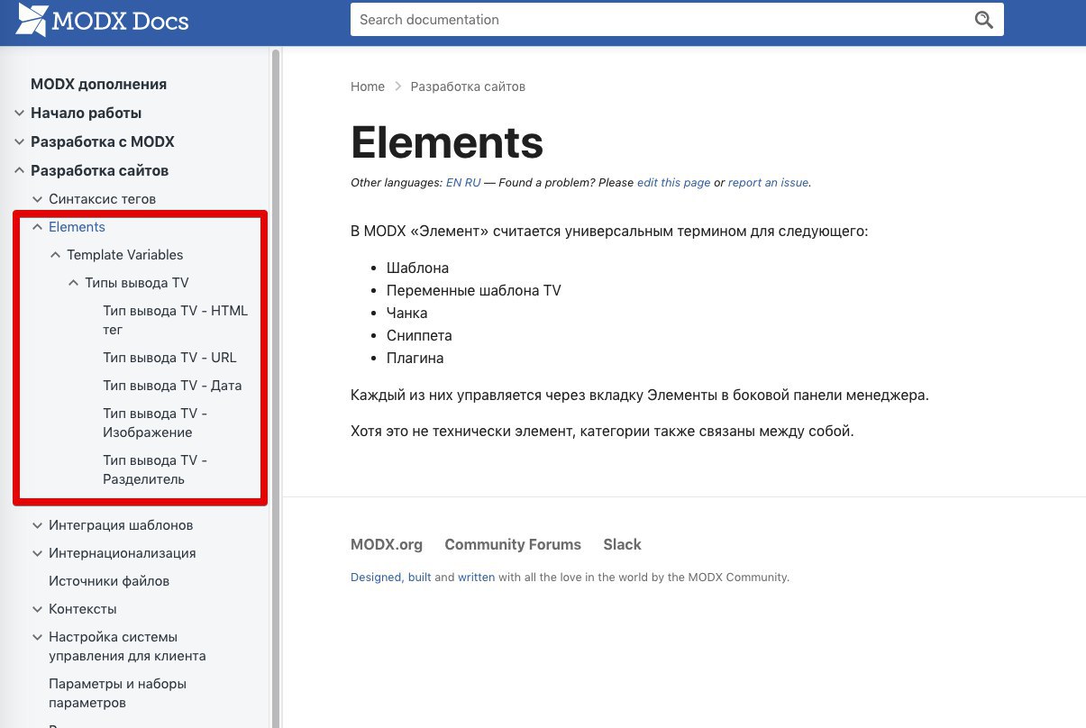Viewport: 1086px width, 728px height.
Task: Click Чанка list item
Action: pyautogui.click(x=406, y=313)
